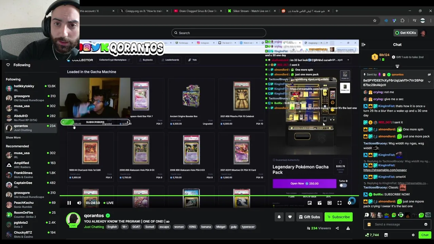Open browser extensions puzzle icon
Image resolution: width=434 pixels, height=244 pixels.
point(402,21)
